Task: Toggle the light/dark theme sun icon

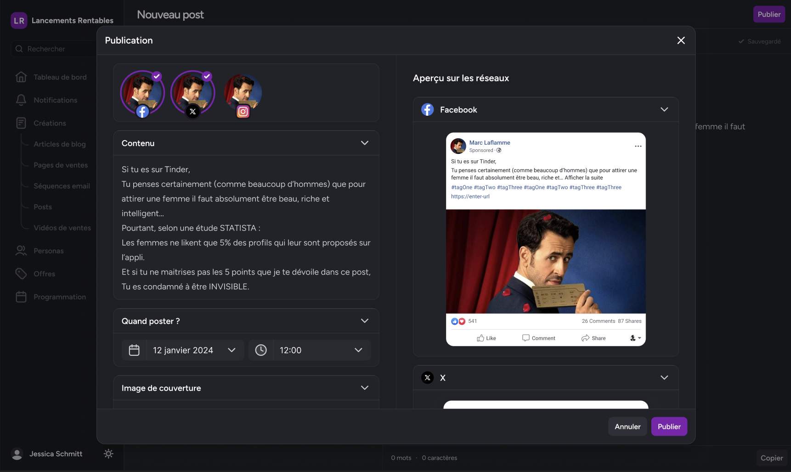Action: 108,454
